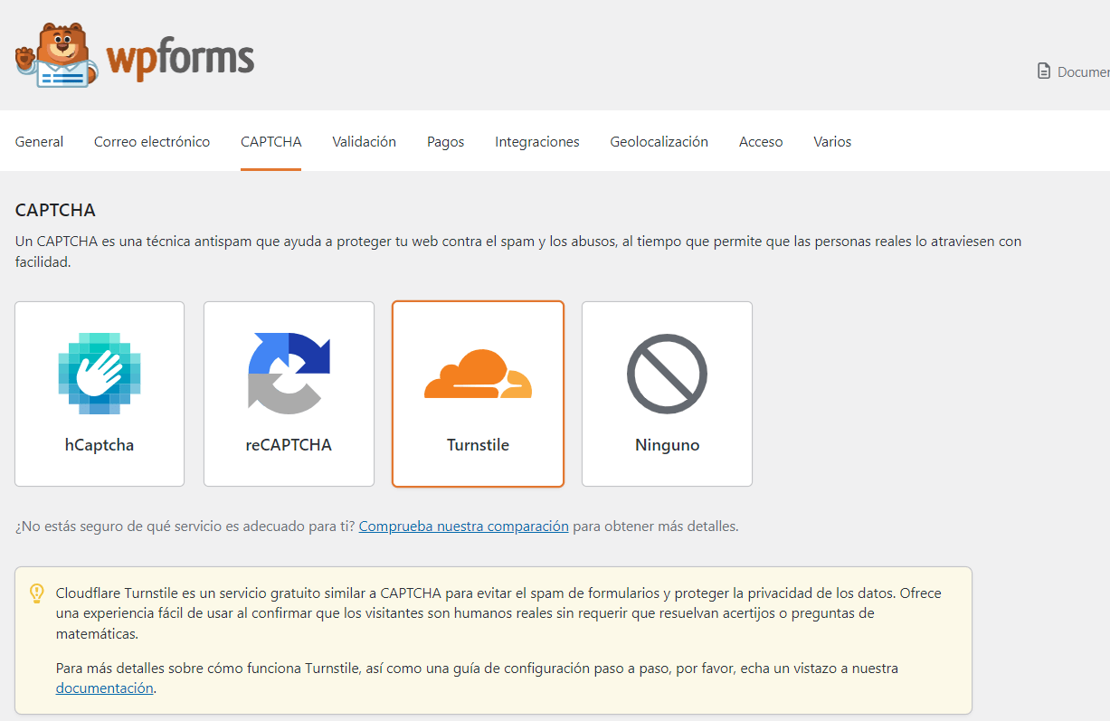Image resolution: width=1110 pixels, height=721 pixels.
Task: Open the Varios tab
Action: (x=832, y=142)
